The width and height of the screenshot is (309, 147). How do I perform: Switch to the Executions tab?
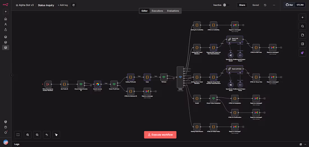157,11
